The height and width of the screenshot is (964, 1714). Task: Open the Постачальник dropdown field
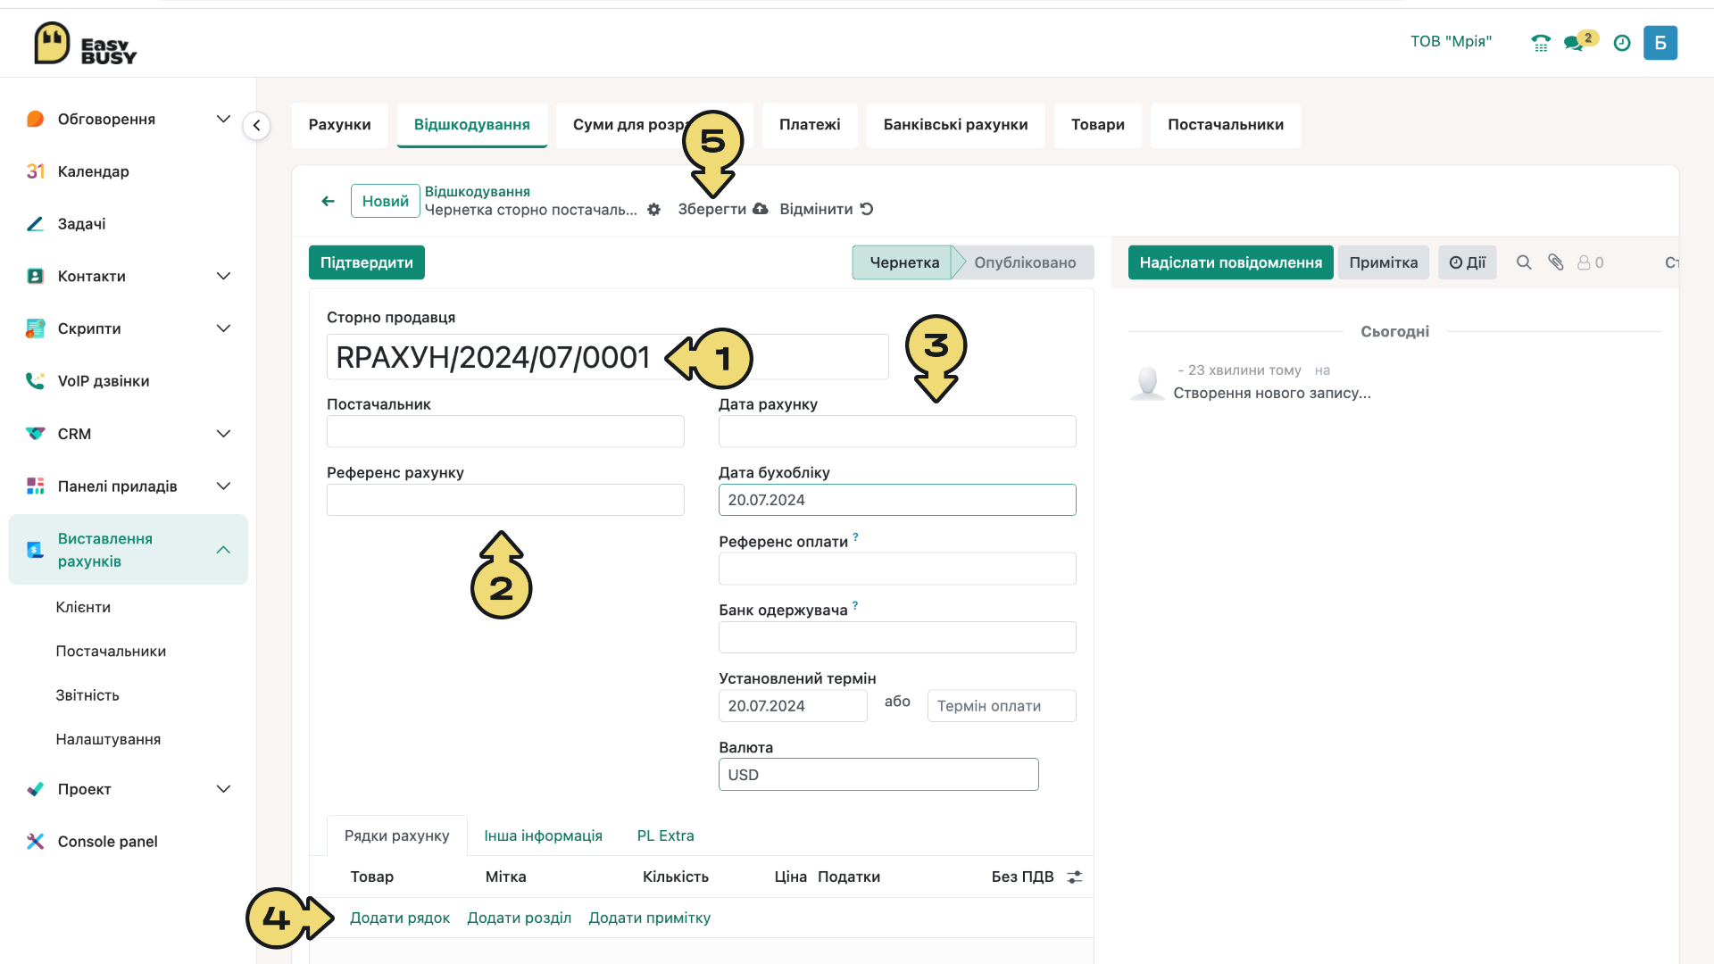[505, 431]
